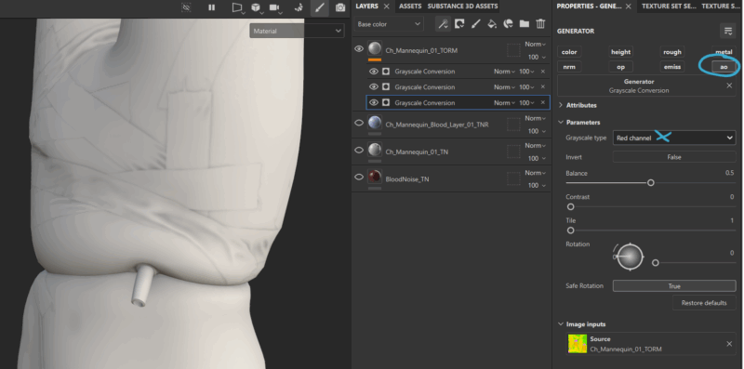Image resolution: width=744 pixels, height=369 pixels.
Task: Open the camera screenshot icon
Action: coord(340,7)
